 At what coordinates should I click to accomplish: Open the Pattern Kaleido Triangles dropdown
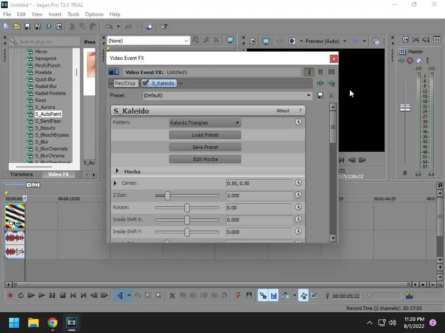click(205, 123)
